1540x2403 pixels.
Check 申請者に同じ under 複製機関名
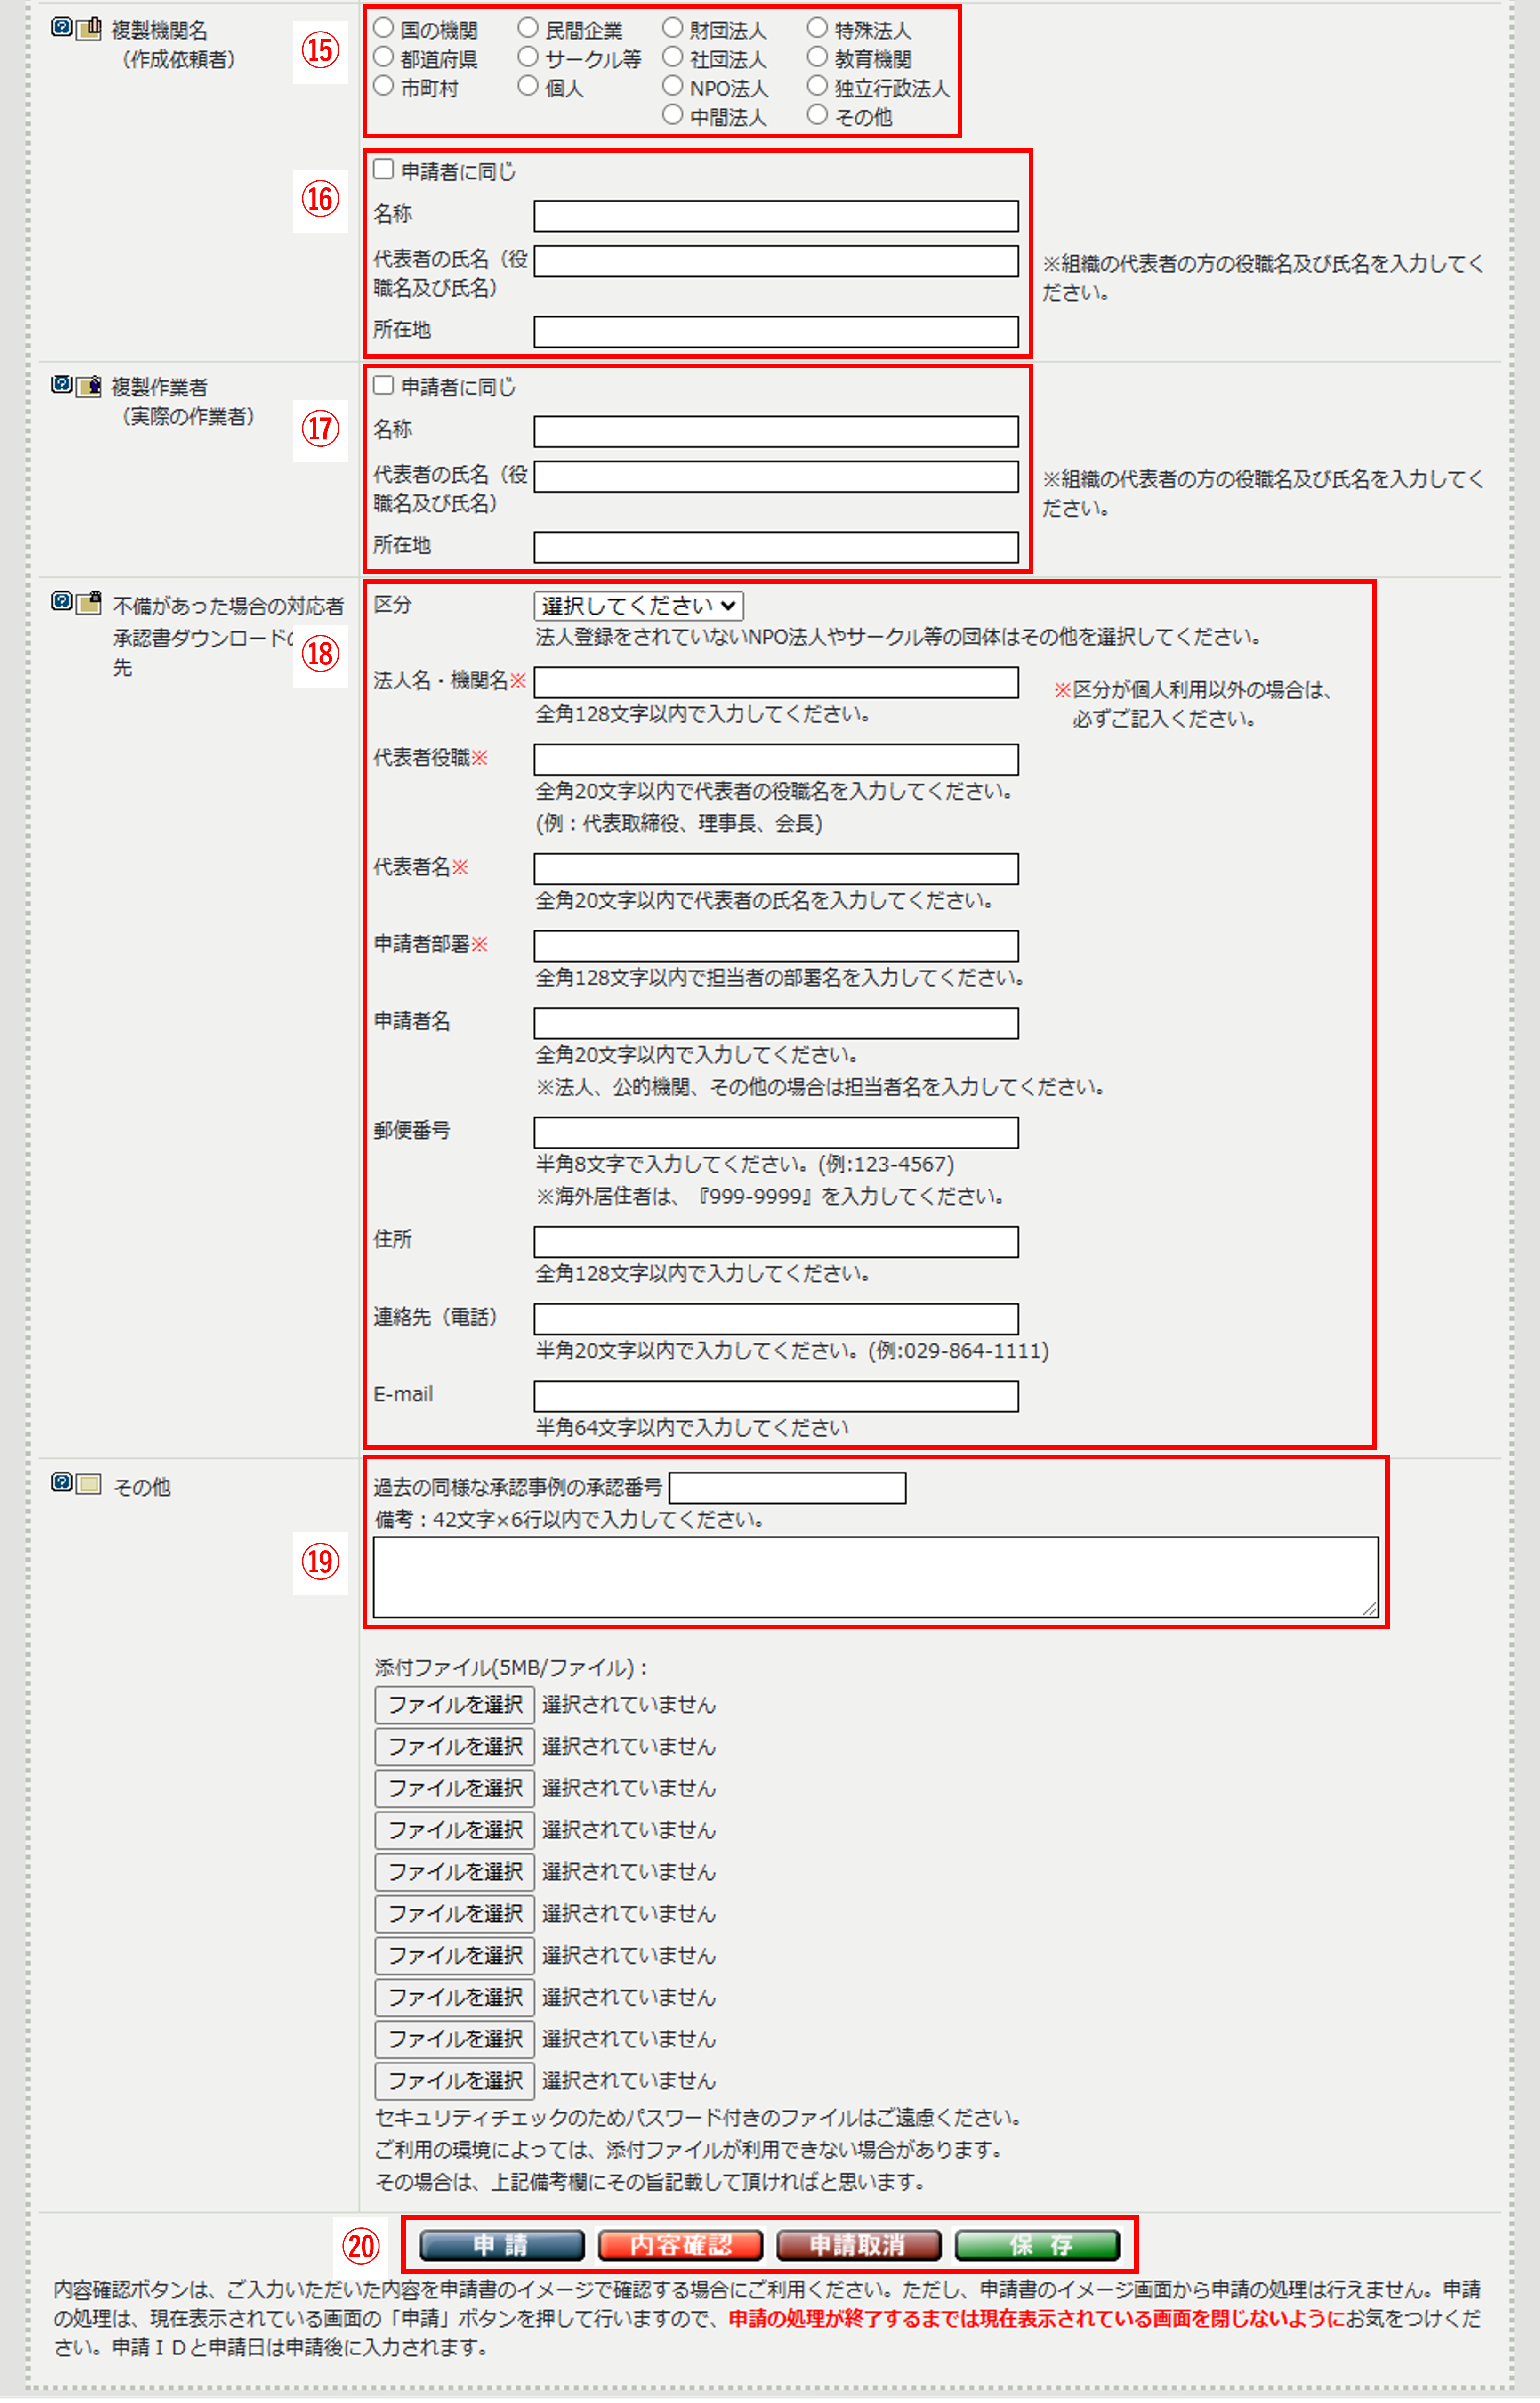click(383, 170)
